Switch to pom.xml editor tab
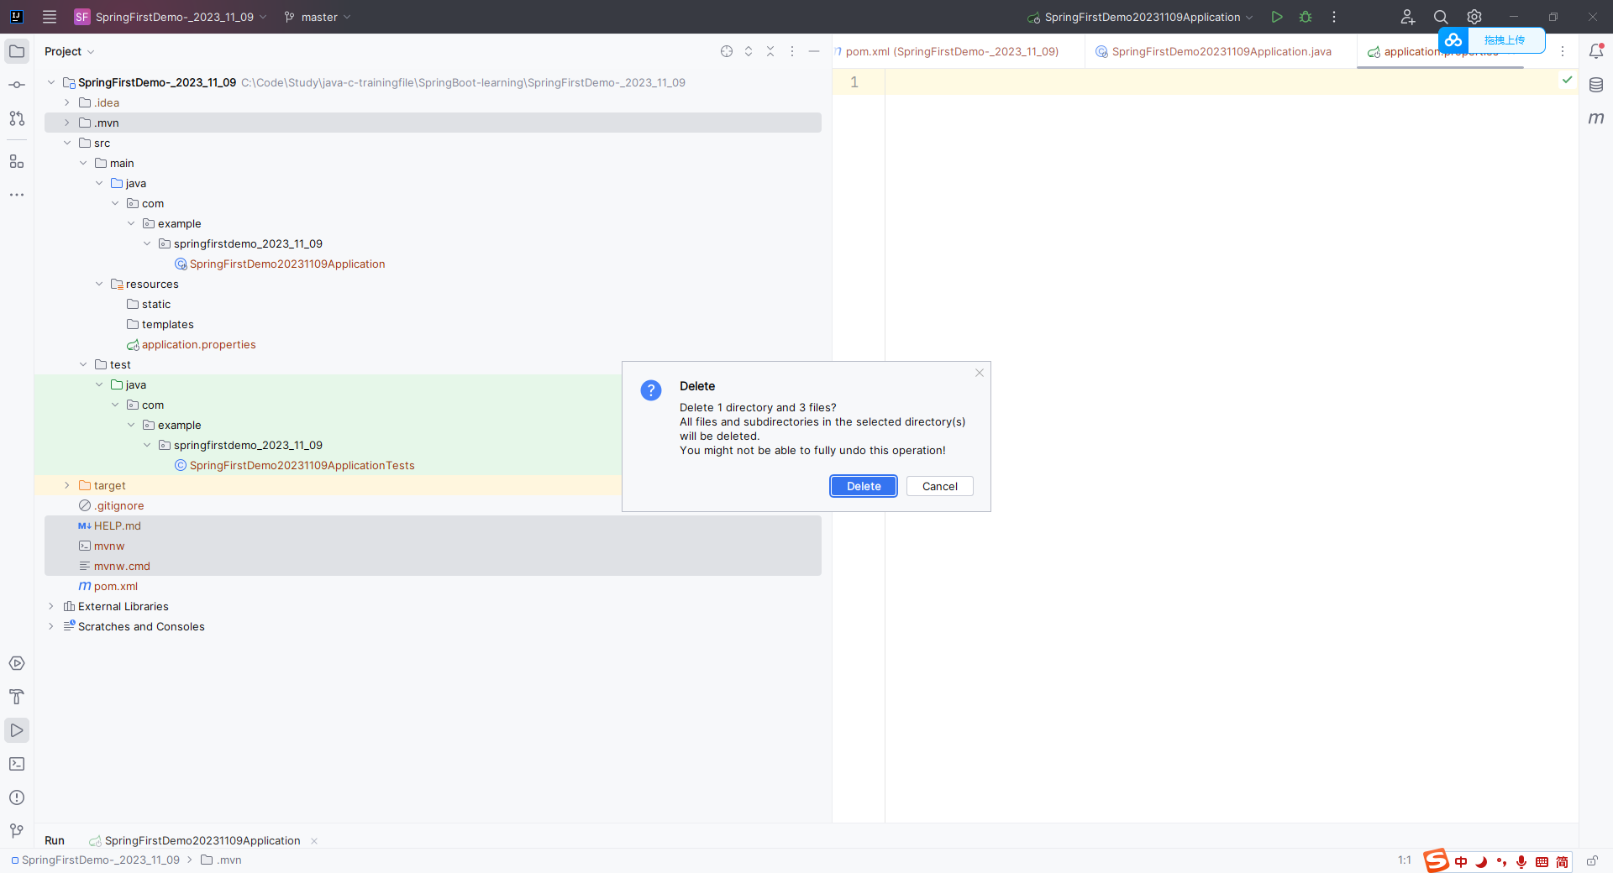Screen dimensions: 1613x873 (952, 51)
